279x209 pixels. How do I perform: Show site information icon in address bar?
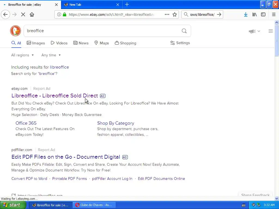coord(59,14)
